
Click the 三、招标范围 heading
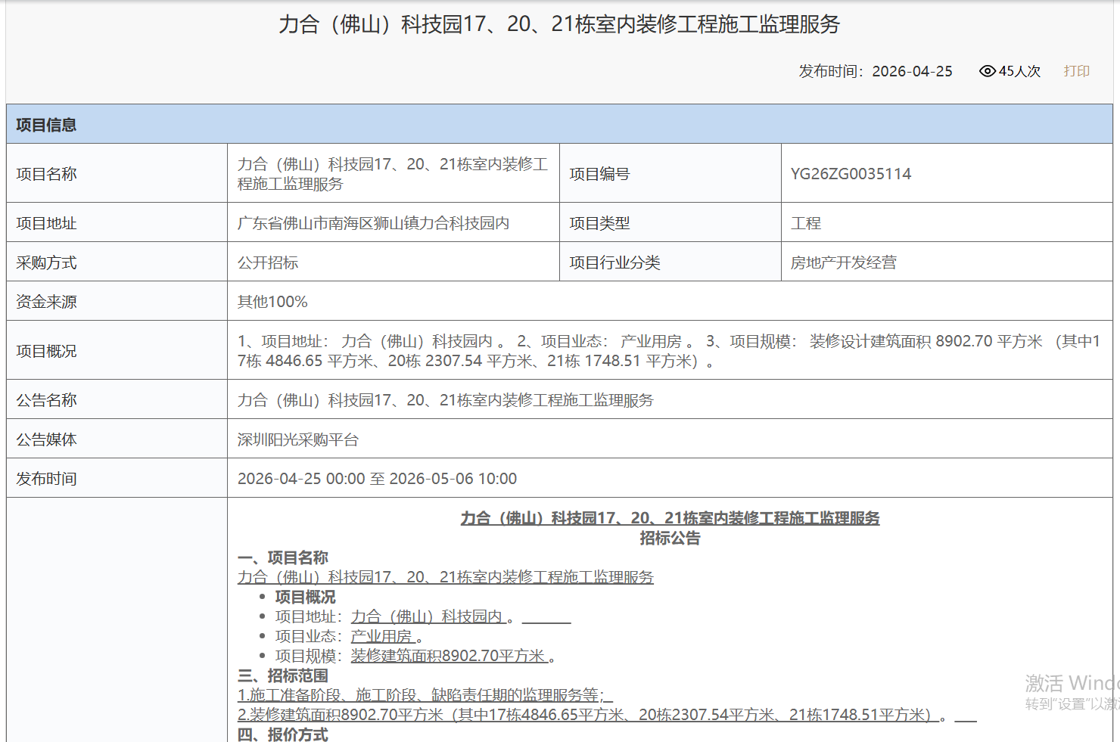point(282,675)
